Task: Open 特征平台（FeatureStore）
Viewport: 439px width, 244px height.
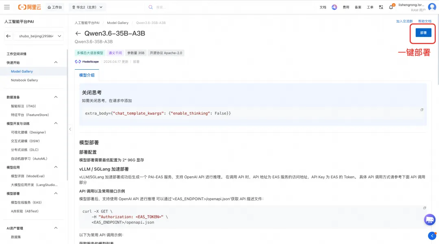Action: point(30,115)
